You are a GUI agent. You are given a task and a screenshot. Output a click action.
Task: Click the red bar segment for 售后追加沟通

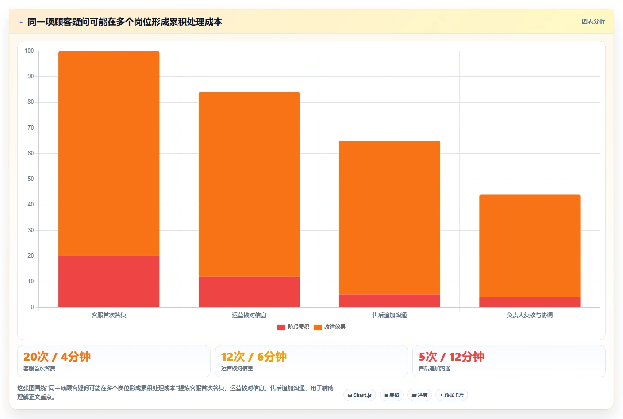pos(389,301)
